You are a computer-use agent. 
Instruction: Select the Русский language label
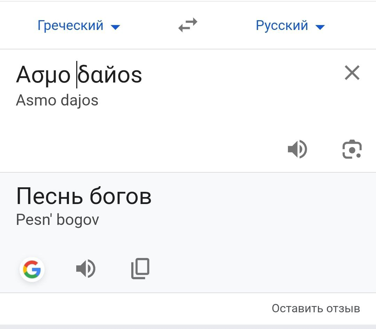tap(281, 25)
